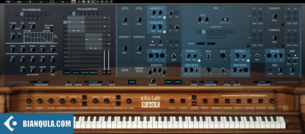Click the DRIFT knob
The height and width of the screenshot is (134, 305).
pos(40,101)
